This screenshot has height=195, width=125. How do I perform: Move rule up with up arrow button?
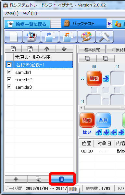pyautogui.click(x=47, y=49)
